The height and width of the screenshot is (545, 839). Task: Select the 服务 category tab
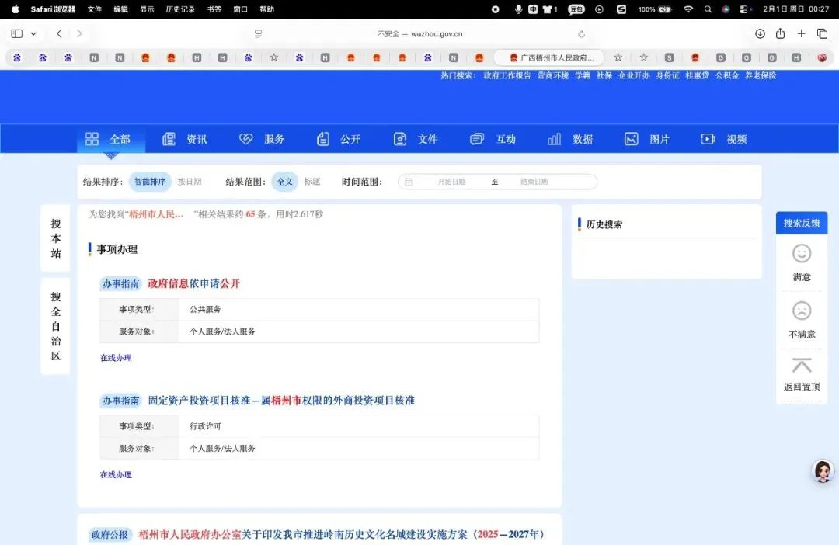(x=262, y=139)
